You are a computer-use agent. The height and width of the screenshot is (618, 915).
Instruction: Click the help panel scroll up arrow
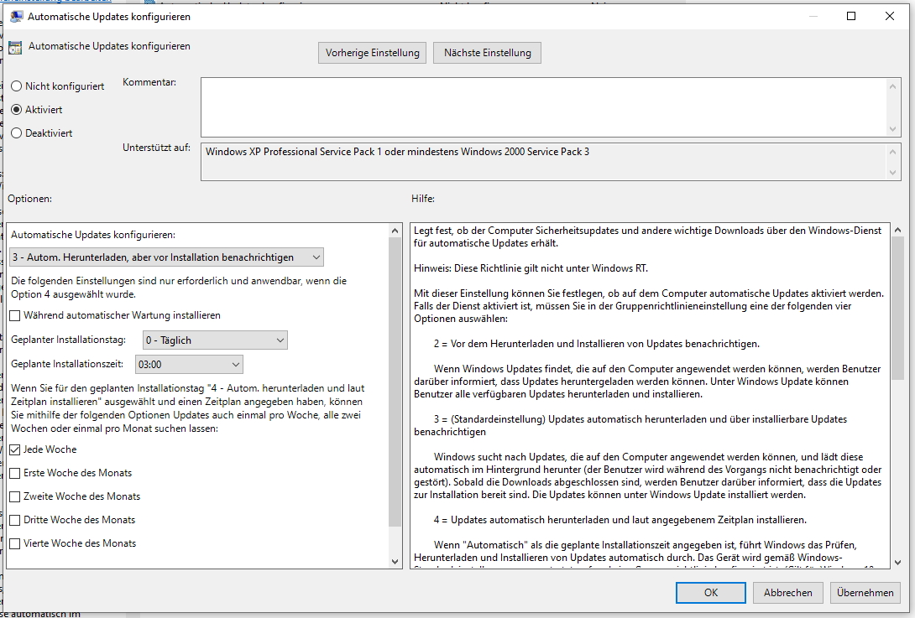tap(897, 231)
